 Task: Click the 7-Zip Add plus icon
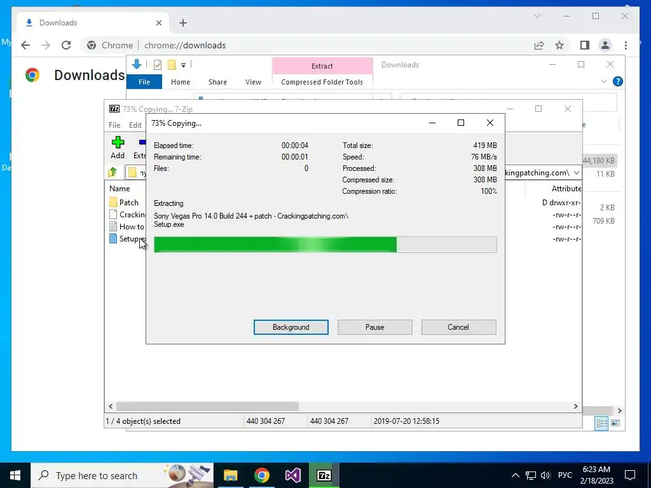pos(118,142)
